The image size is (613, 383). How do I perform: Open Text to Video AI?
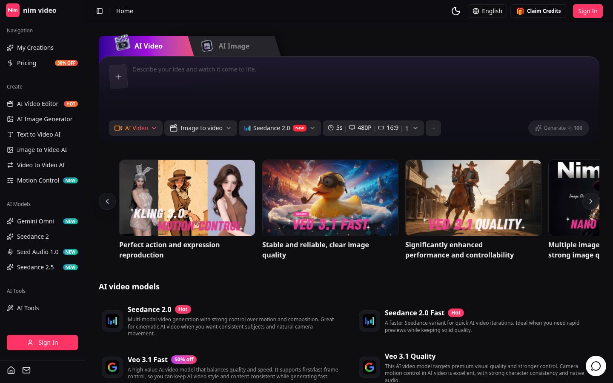tap(42, 134)
